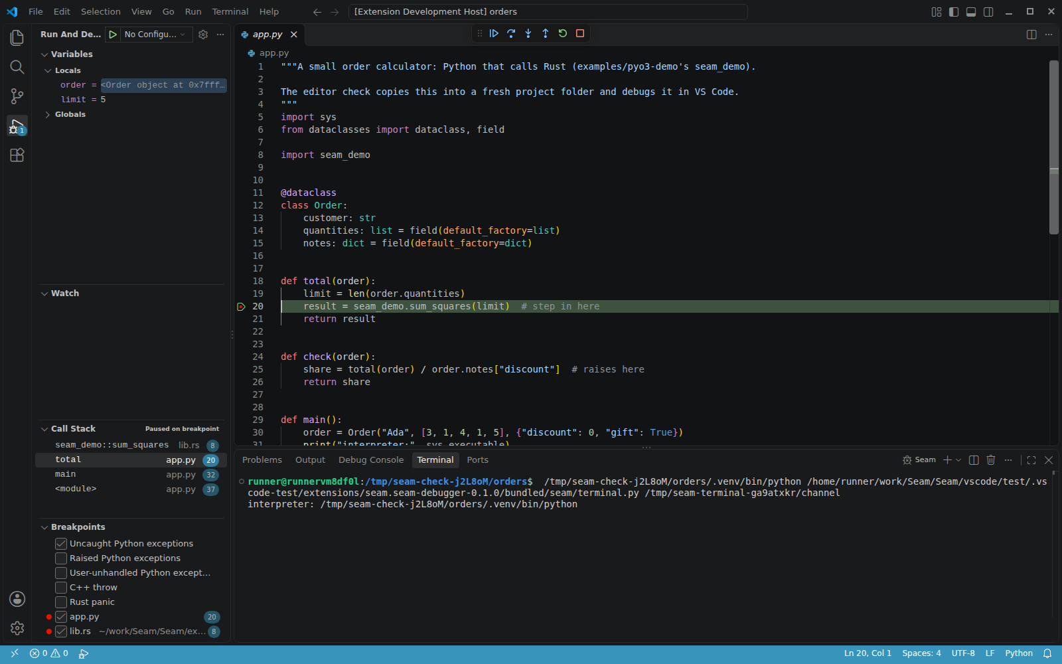Click the debug Continue button

494,33
